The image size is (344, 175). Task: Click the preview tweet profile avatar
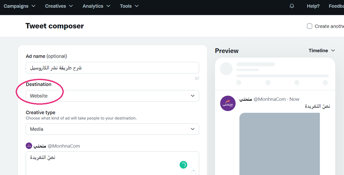coord(228,103)
